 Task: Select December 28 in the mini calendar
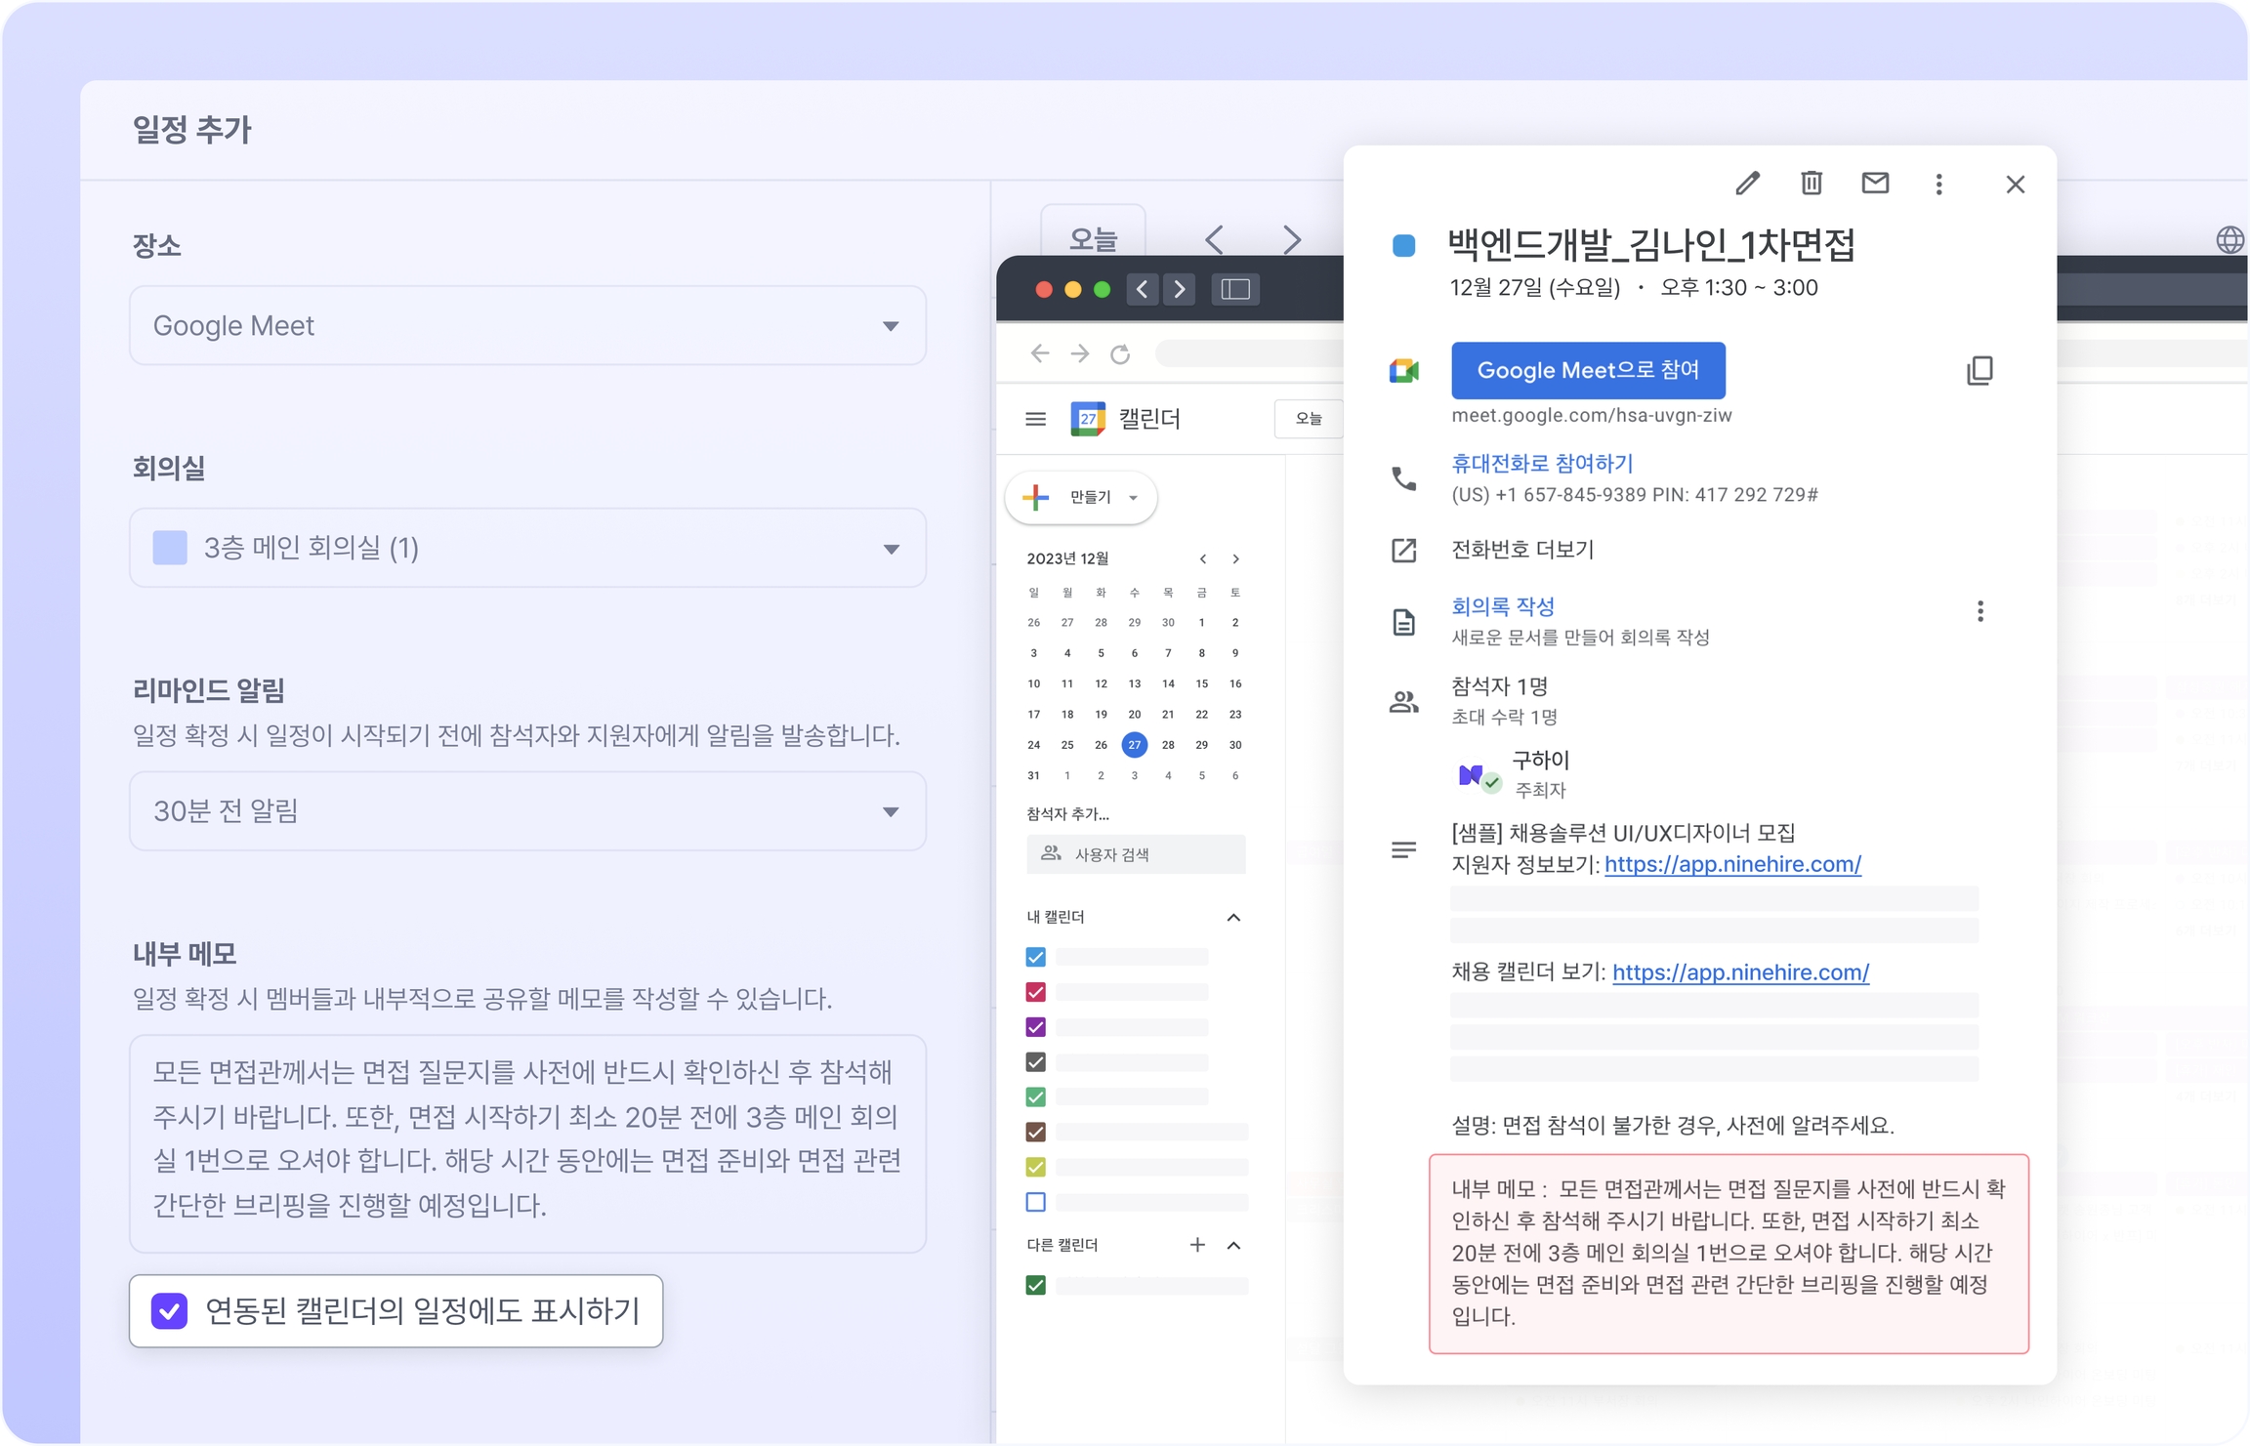(1168, 745)
